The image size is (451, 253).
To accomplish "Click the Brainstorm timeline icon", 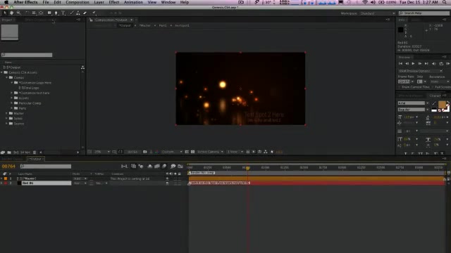I will (173, 166).
